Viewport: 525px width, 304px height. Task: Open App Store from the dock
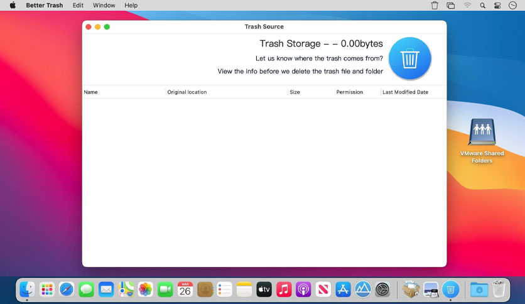click(343, 290)
